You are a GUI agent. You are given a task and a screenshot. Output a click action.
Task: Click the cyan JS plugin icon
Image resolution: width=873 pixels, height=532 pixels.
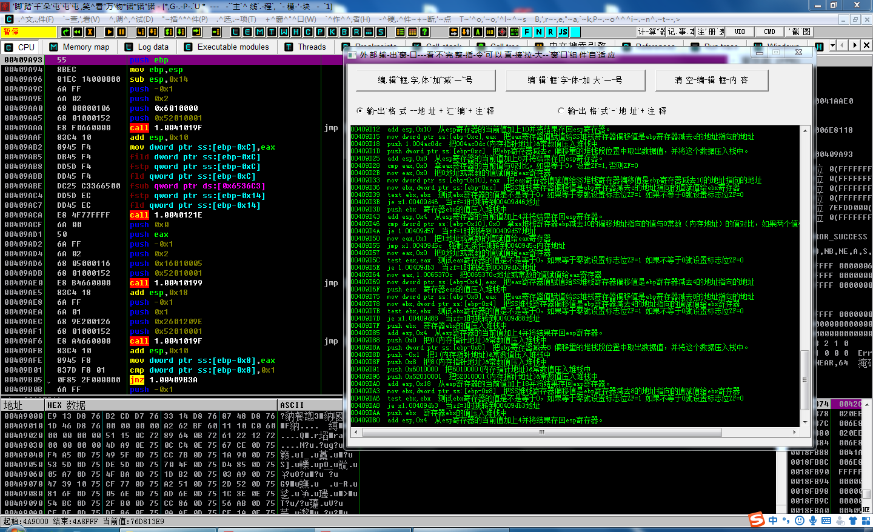coord(563,32)
